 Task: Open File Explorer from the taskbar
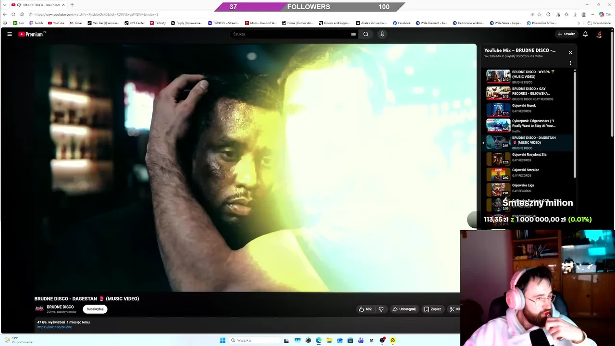(x=329, y=340)
